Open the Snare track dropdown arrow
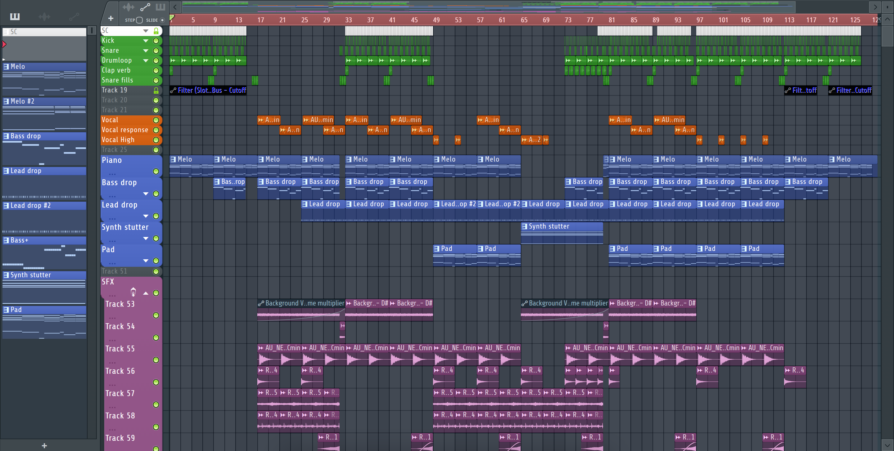The width and height of the screenshot is (894, 451). pyautogui.click(x=146, y=51)
